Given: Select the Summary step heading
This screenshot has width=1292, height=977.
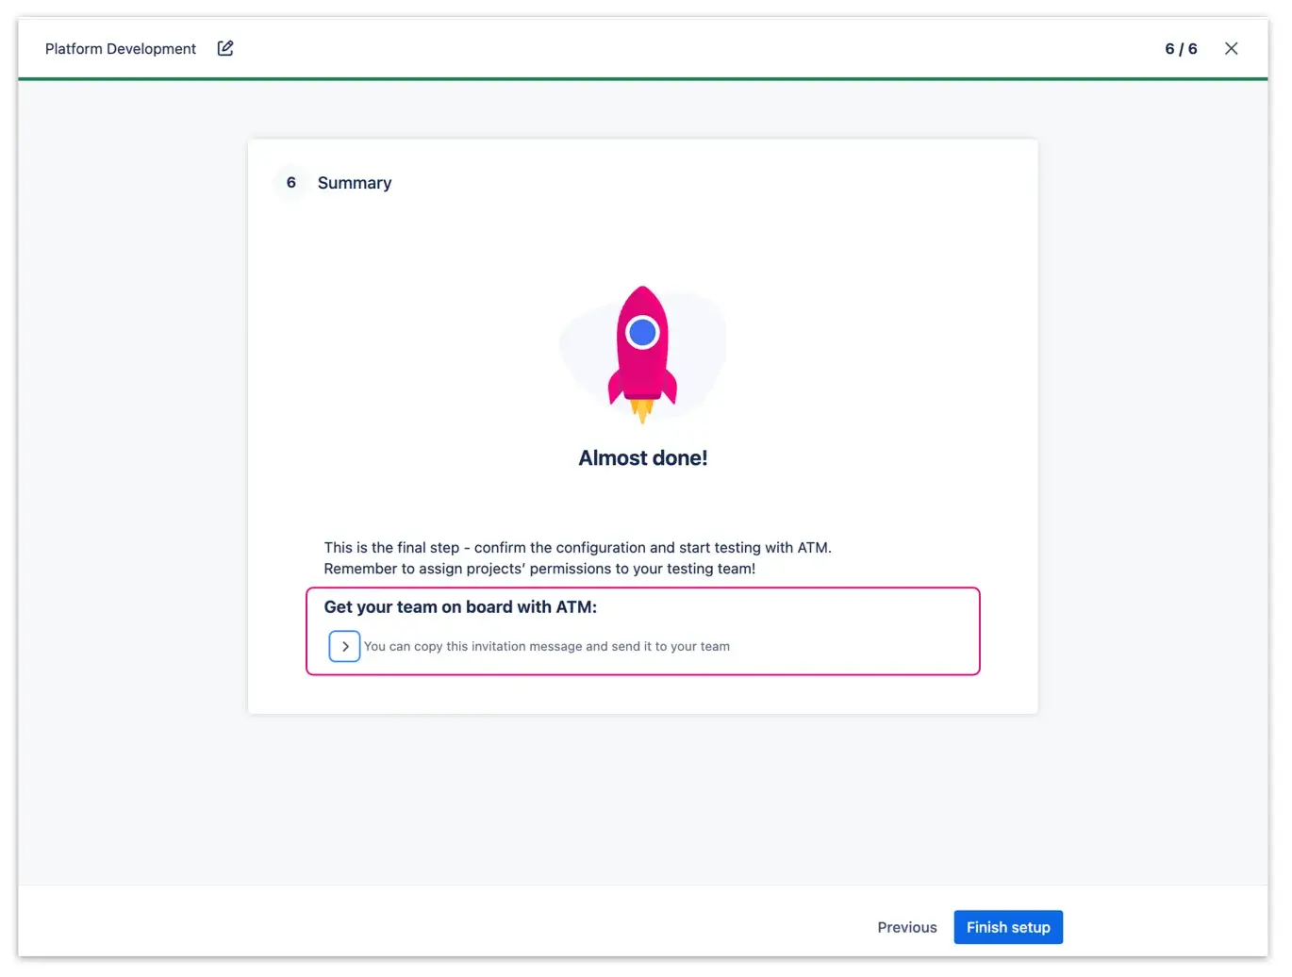Looking at the screenshot, I should tap(355, 182).
